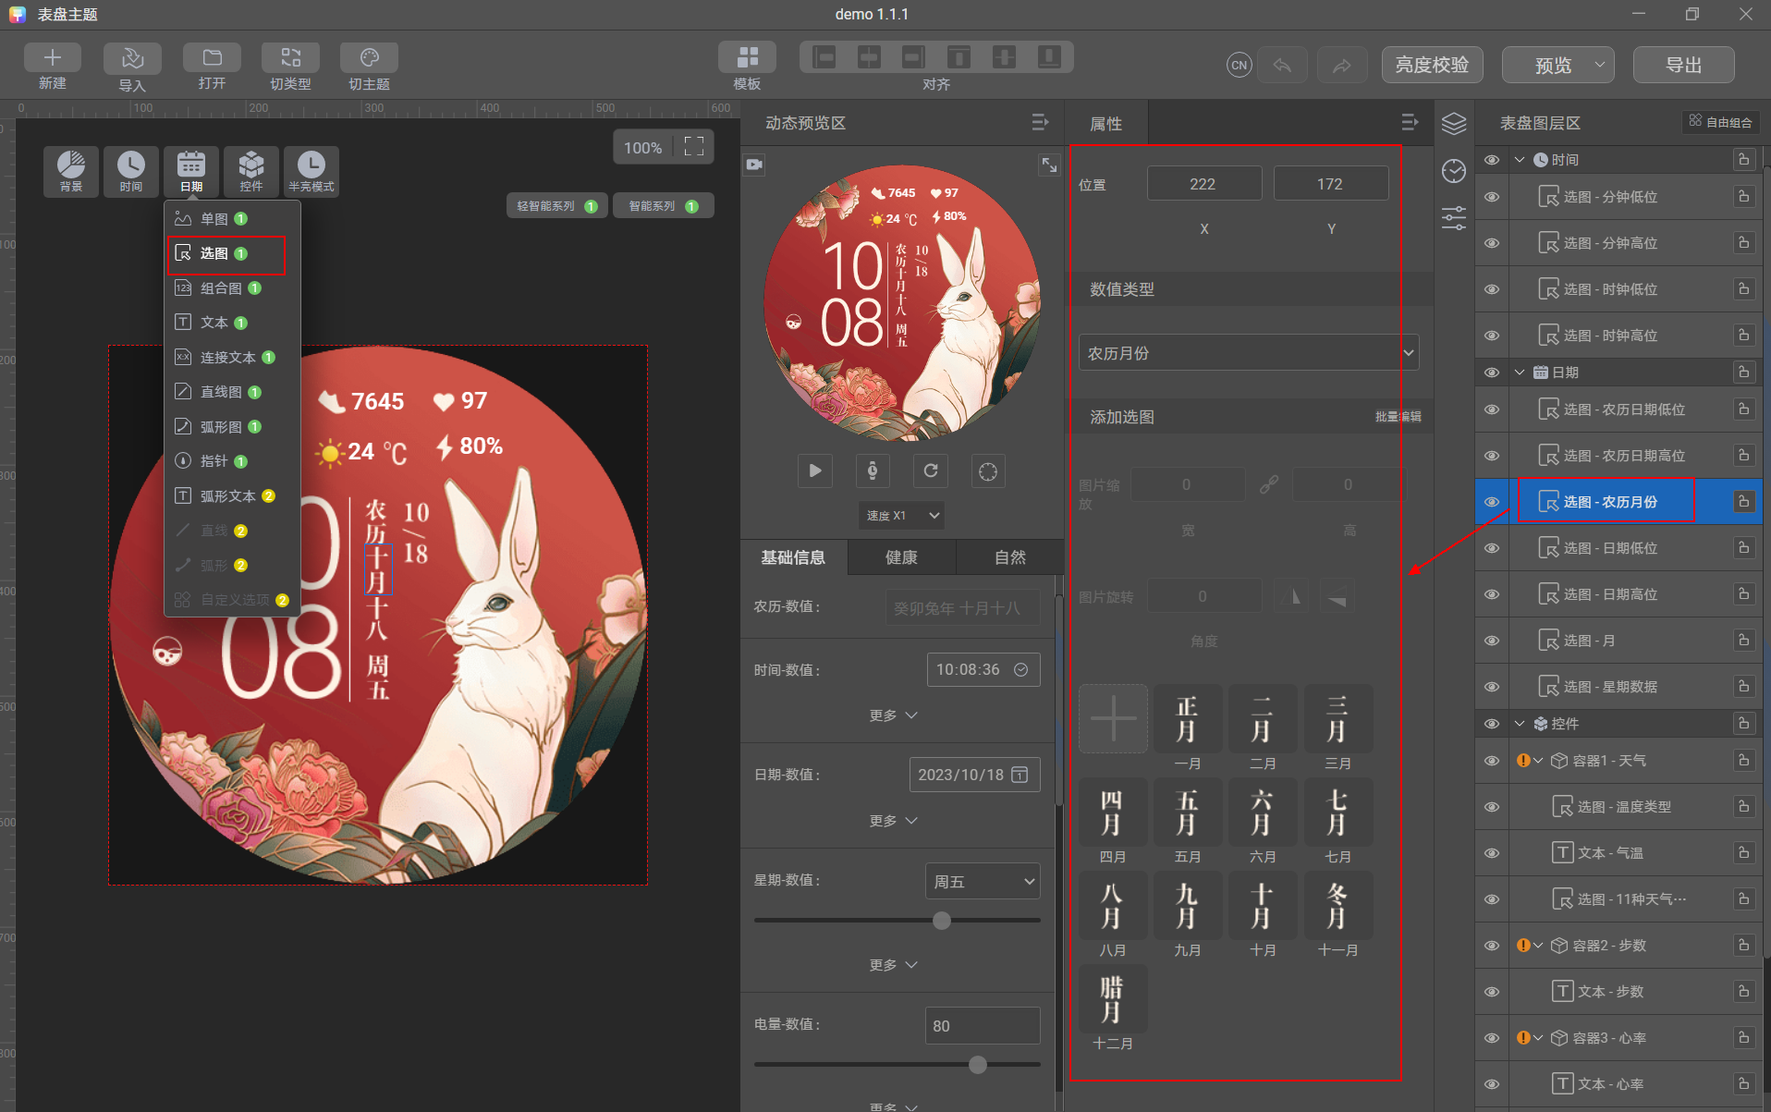The image size is (1771, 1112).
Task: Toggle visibility of 选图 - 分钟低位 layer
Action: click(1492, 197)
